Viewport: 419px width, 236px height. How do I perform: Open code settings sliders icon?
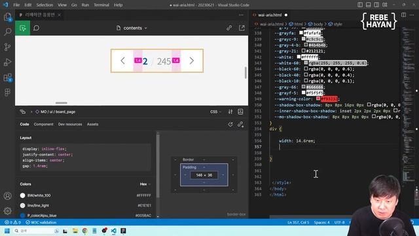pyautogui.click(x=230, y=112)
